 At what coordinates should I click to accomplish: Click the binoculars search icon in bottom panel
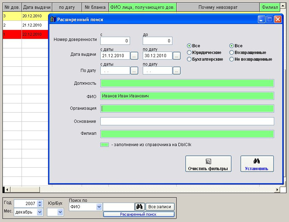pyautogui.click(x=140, y=207)
